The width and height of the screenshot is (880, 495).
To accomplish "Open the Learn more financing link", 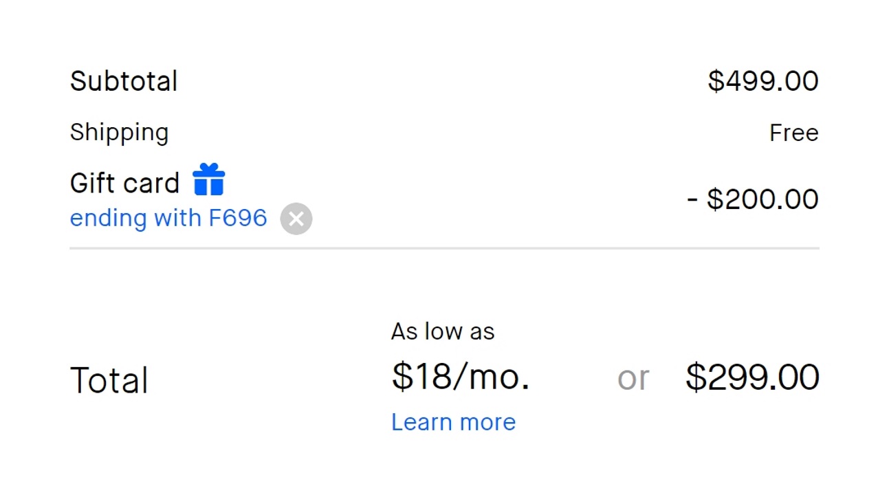I will (x=453, y=421).
